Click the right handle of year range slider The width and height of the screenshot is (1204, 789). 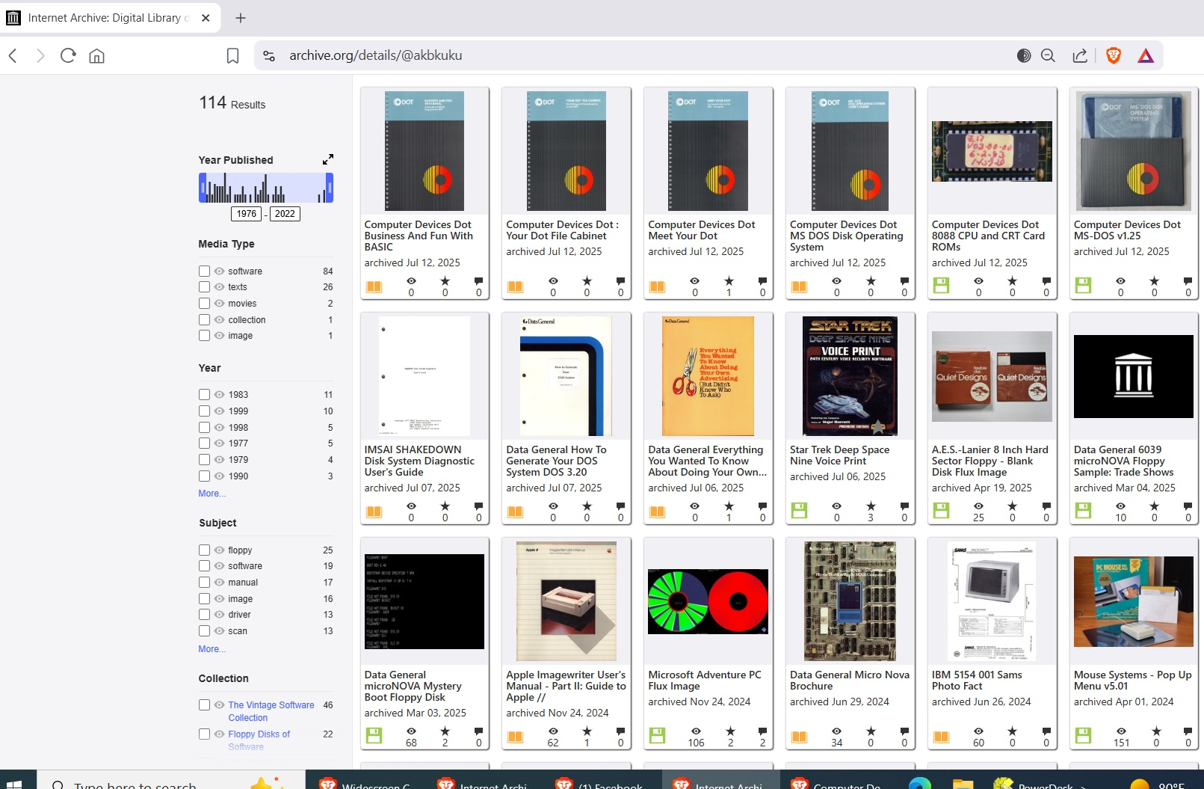coord(330,188)
